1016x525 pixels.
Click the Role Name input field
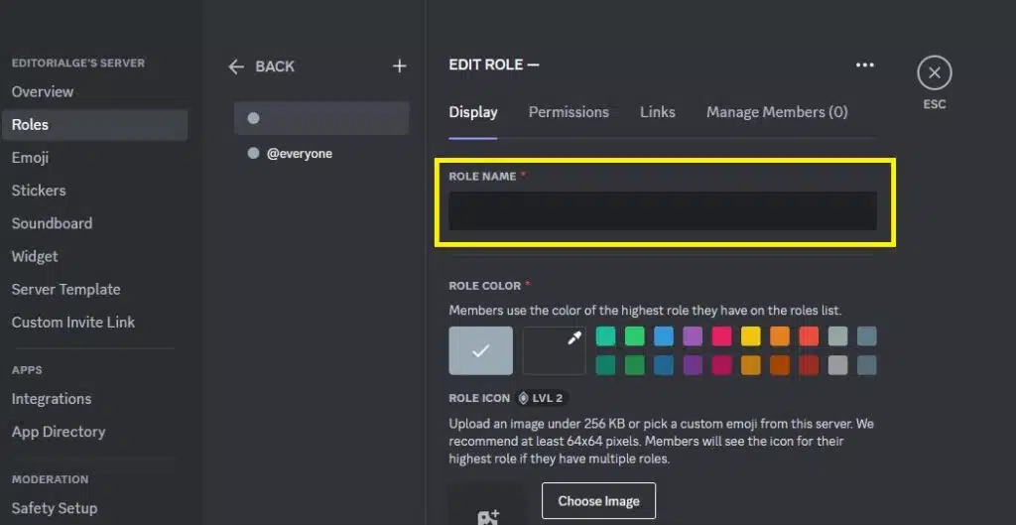(x=662, y=210)
